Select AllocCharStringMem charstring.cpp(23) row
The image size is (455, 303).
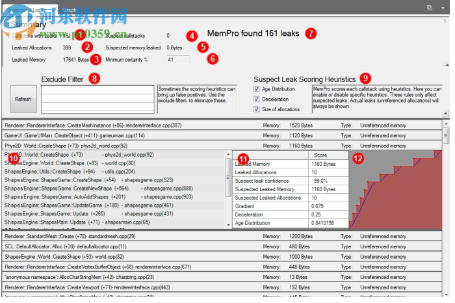click(222, 277)
